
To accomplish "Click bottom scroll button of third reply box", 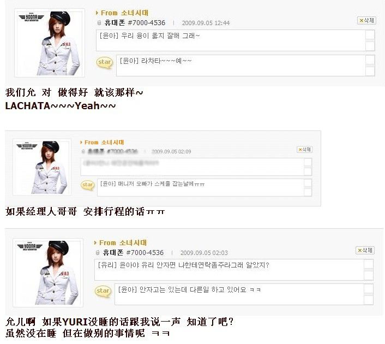I will [x=369, y=300].
